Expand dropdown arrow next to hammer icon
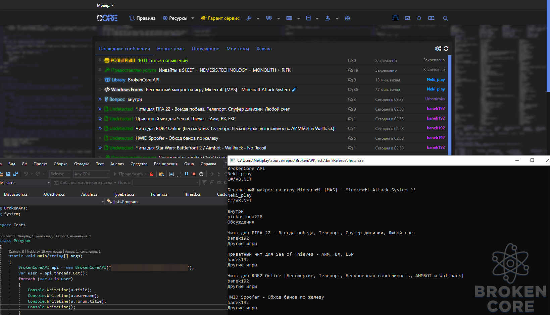550x315 pixels. (x=258, y=18)
